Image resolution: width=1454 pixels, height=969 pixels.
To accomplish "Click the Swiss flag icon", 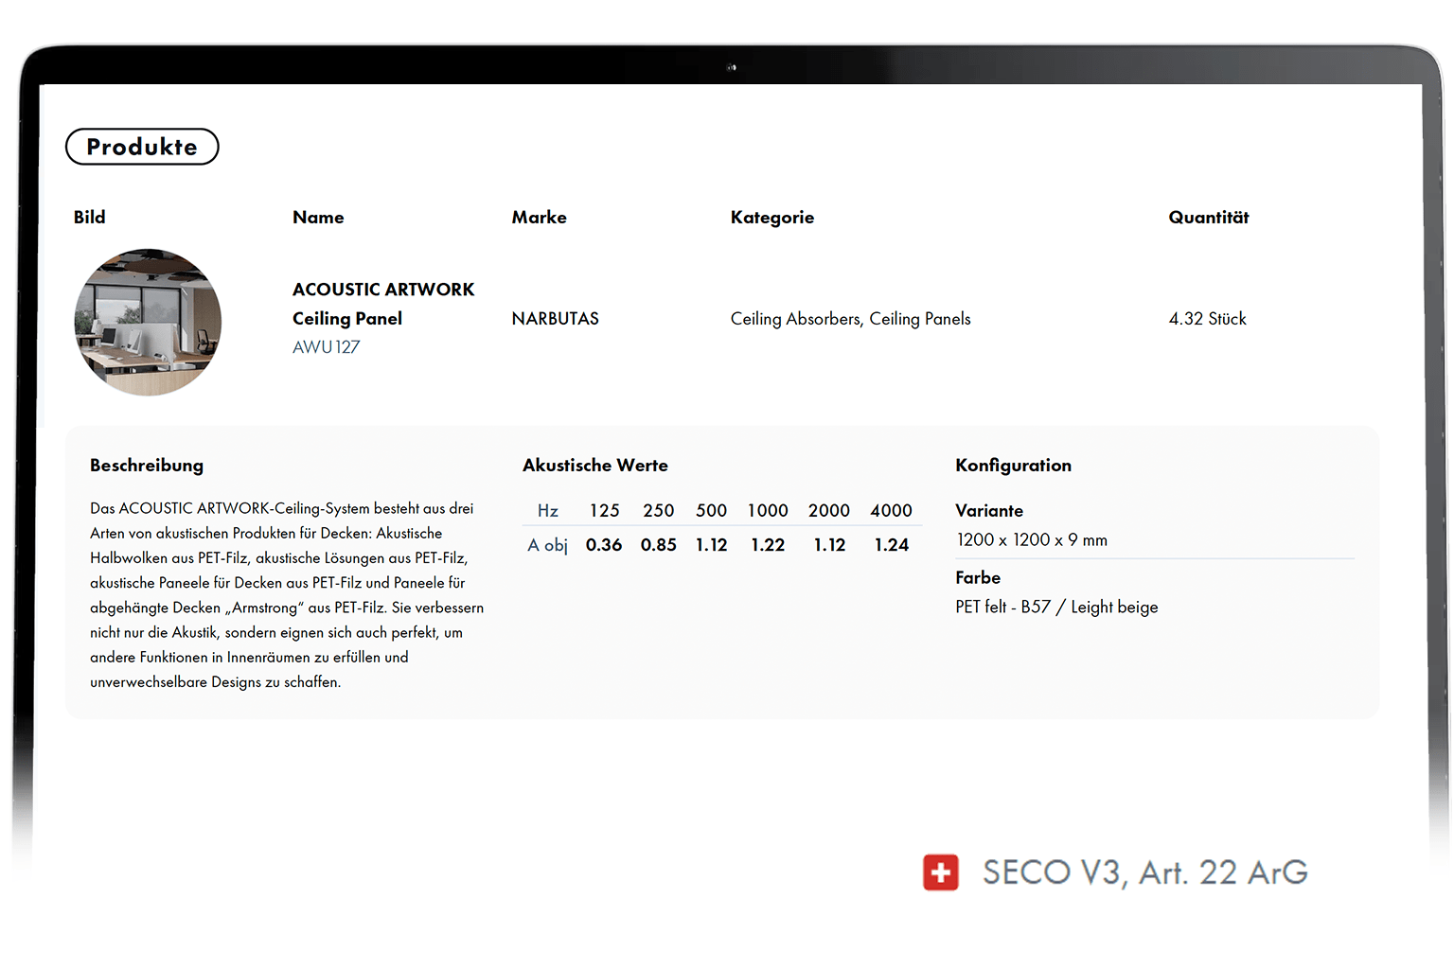I will coord(940,872).
